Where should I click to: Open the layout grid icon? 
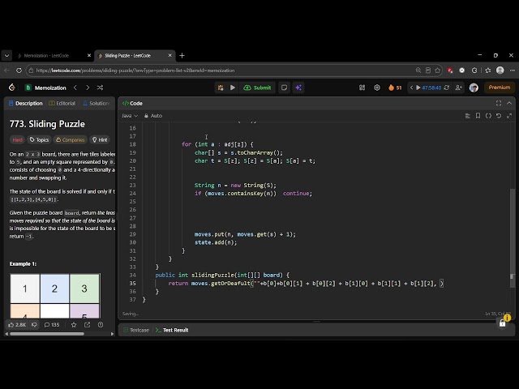pyautogui.click(x=362, y=88)
